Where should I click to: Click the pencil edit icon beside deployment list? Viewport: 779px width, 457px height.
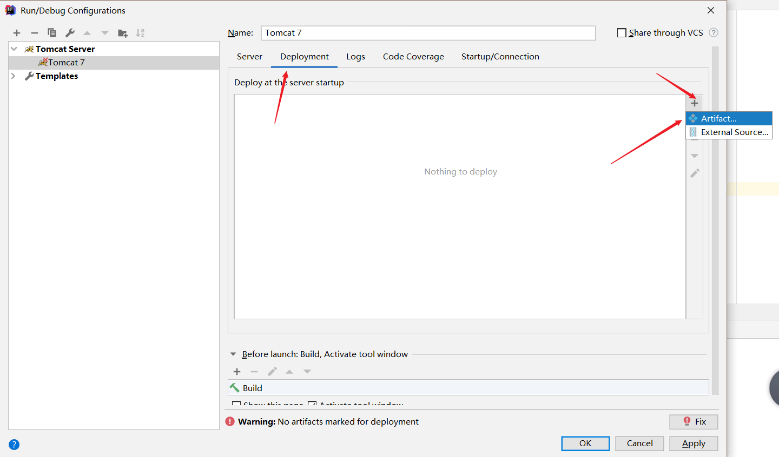pyautogui.click(x=695, y=173)
